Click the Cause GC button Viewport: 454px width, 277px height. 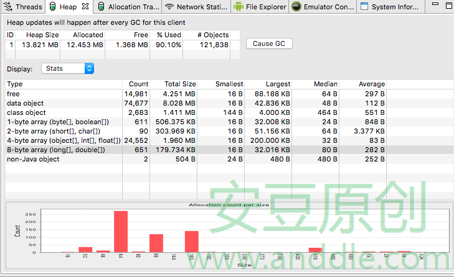[269, 43]
